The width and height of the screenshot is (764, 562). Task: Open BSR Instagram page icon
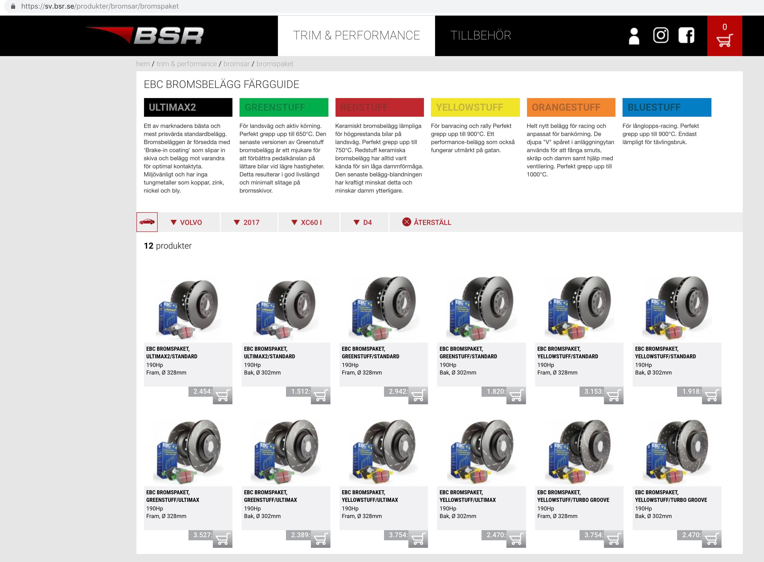pyautogui.click(x=661, y=35)
